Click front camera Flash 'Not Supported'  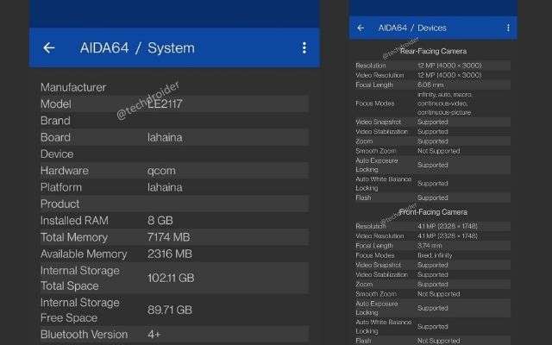[x=439, y=341]
